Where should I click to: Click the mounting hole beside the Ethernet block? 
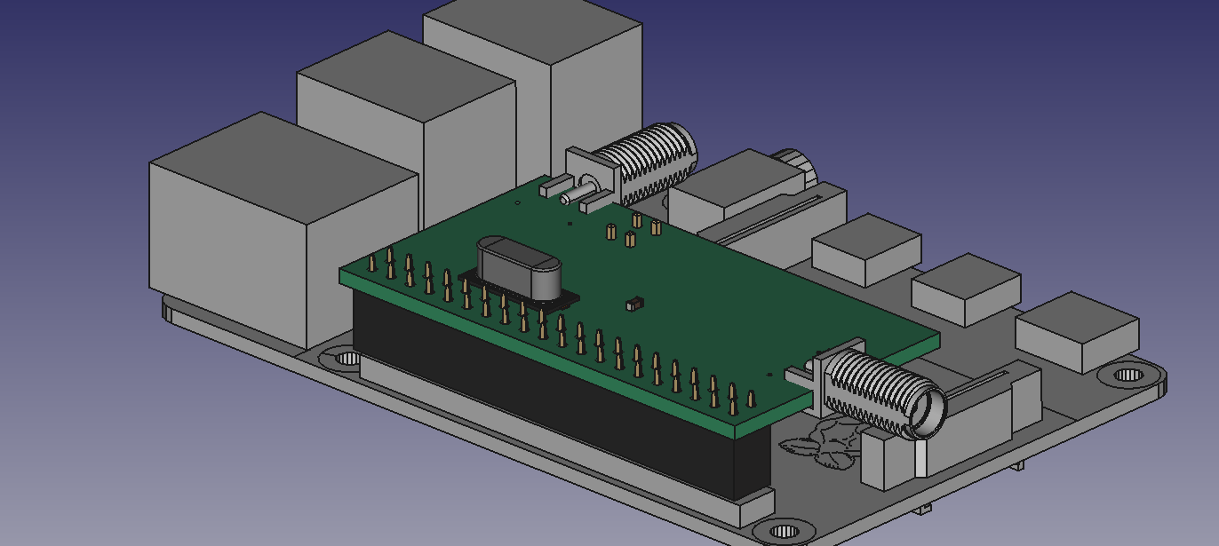point(347,359)
